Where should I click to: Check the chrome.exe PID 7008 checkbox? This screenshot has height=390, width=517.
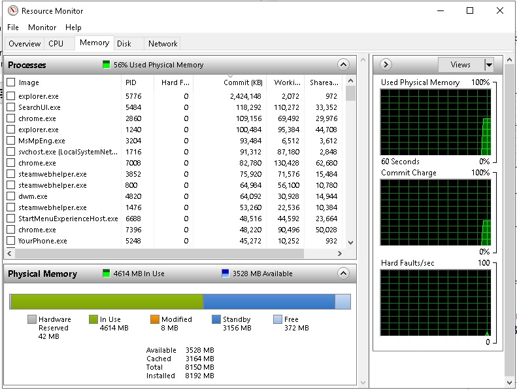pyautogui.click(x=11, y=163)
